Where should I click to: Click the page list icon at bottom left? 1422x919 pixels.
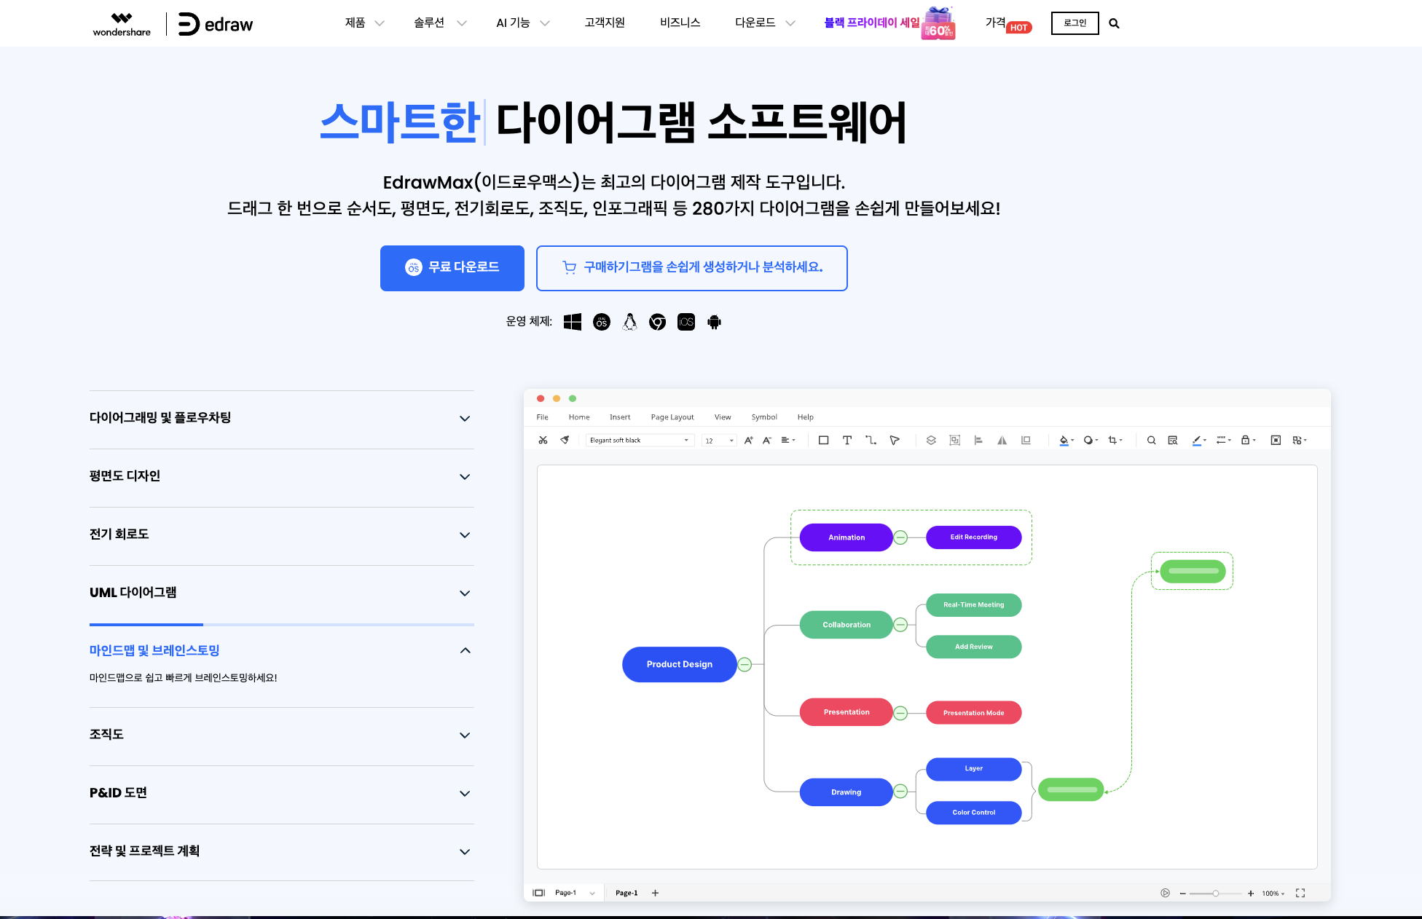pos(538,893)
